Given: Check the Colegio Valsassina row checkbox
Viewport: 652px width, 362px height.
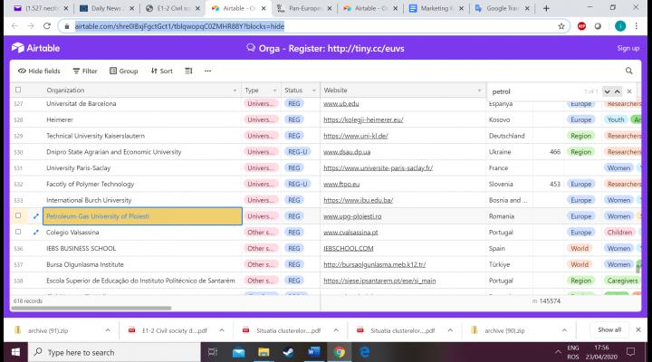Looking at the screenshot, I should (18, 232).
